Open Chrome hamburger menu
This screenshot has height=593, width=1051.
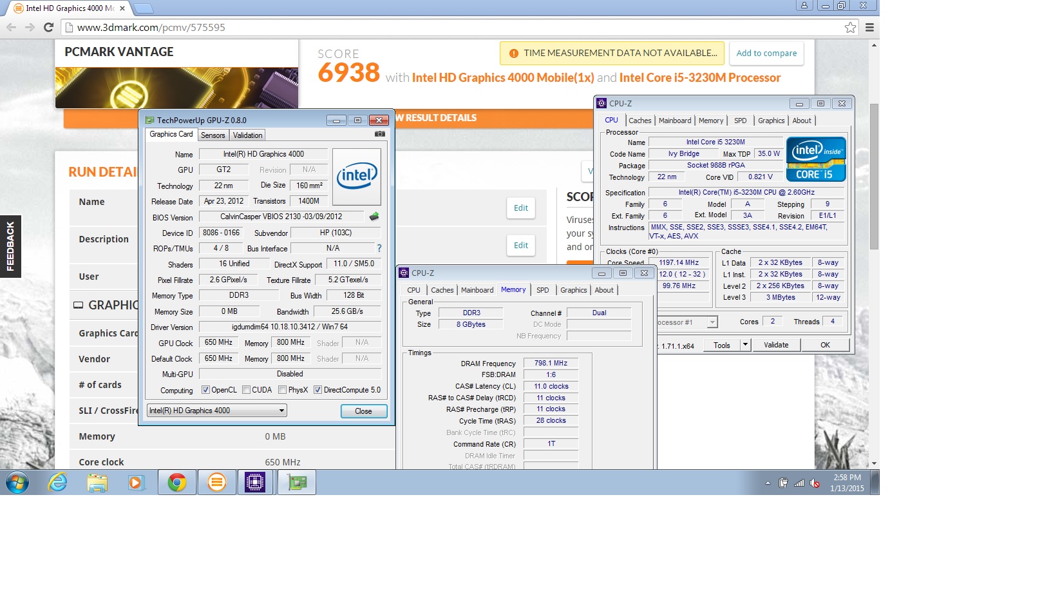coord(869,27)
